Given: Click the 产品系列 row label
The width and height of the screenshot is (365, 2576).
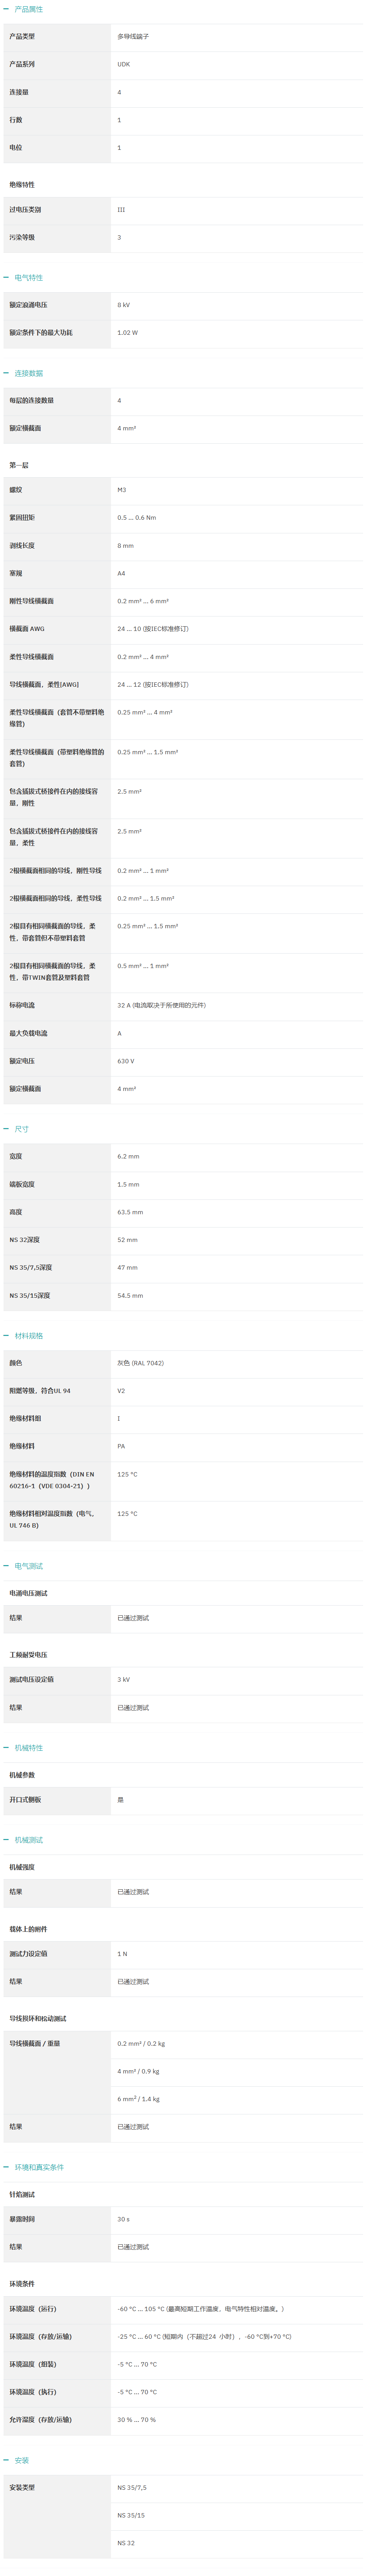Looking at the screenshot, I should click(x=22, y=64).
